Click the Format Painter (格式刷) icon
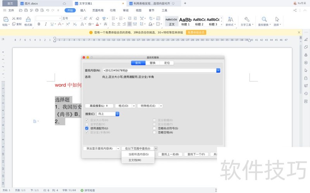The height and width of the screenshot is (193, 310). click(28, 19)
